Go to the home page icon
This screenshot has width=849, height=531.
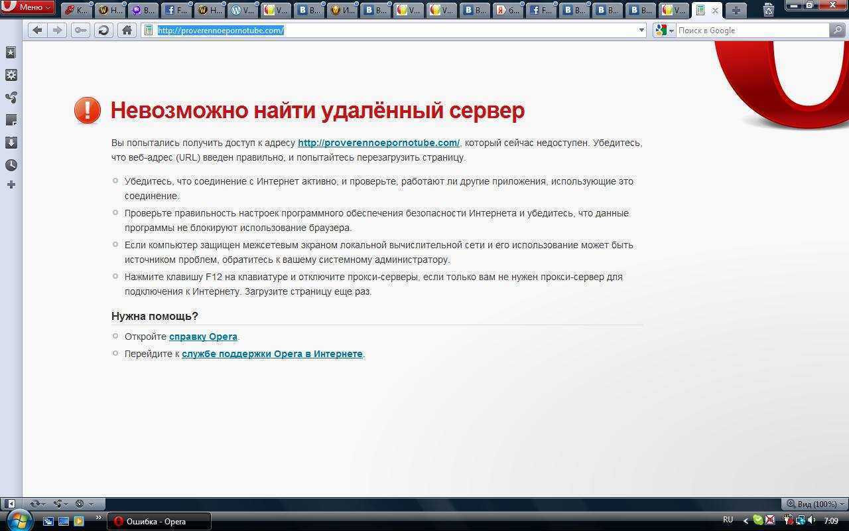coord(127,30)
